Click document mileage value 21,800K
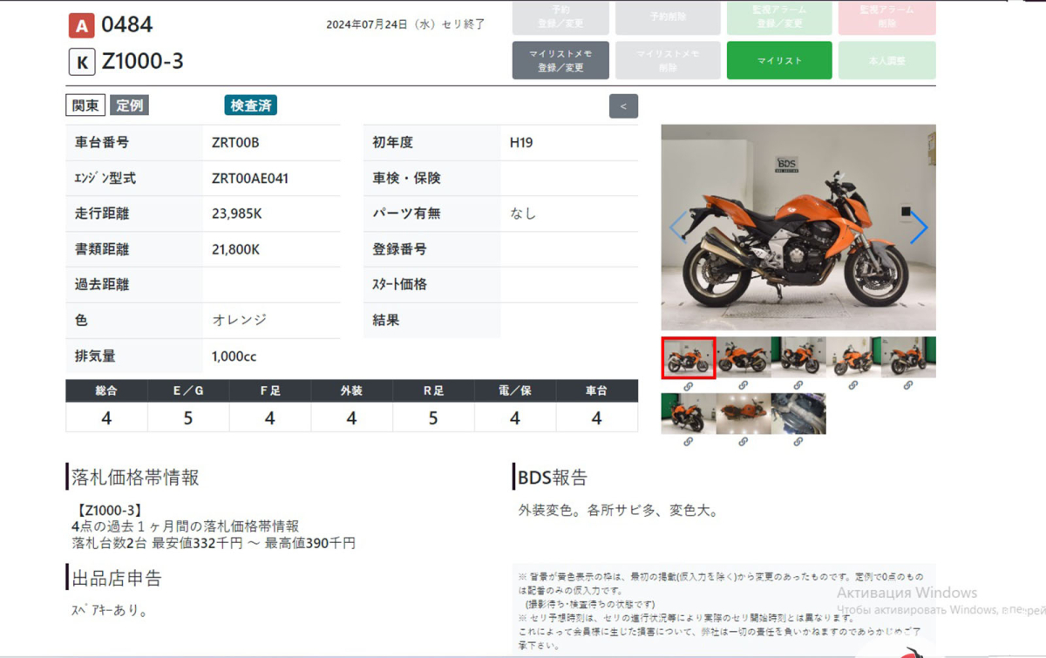This screenshot has width=1046, height=658. point(235,249)
